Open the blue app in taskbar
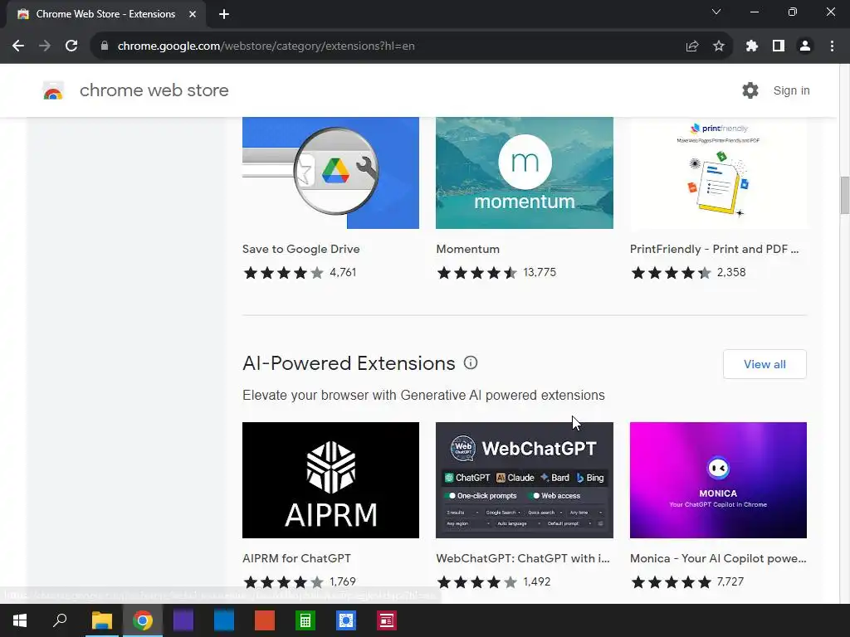 224,620
